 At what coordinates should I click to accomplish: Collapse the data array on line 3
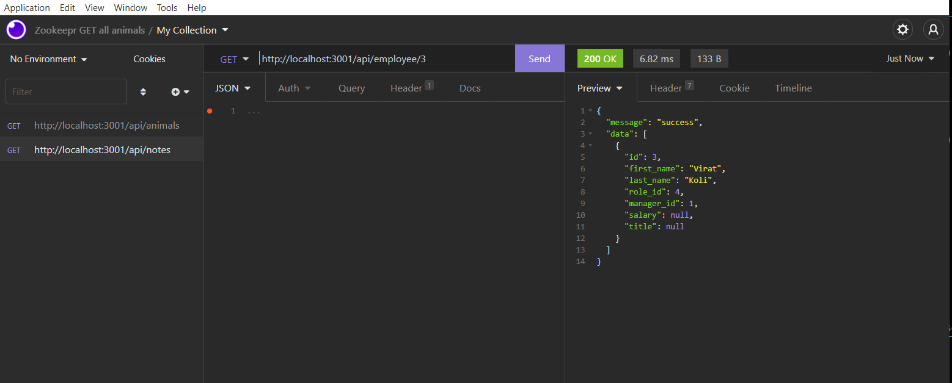(589, 134)
